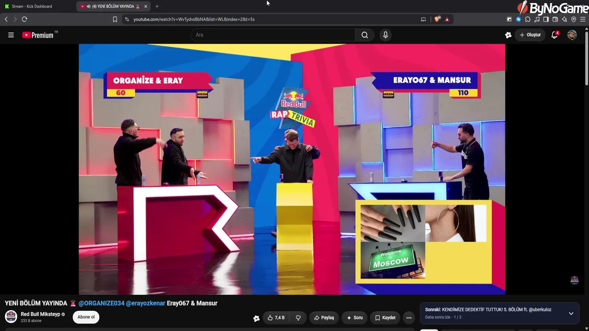This screenshot has width=589, height=331.
Task: Click the Paylaş share button
Action: (324, 318)
